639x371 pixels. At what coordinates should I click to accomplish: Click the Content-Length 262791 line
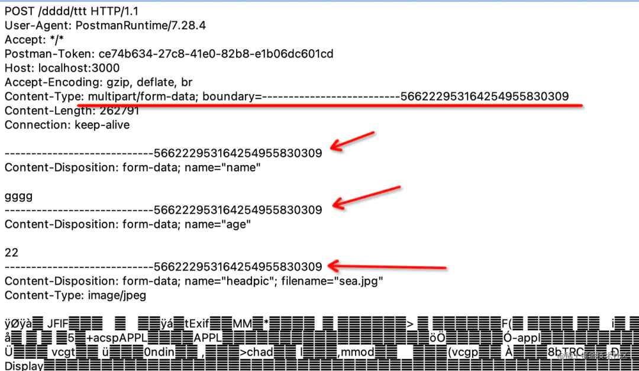[x=72, y=111]
